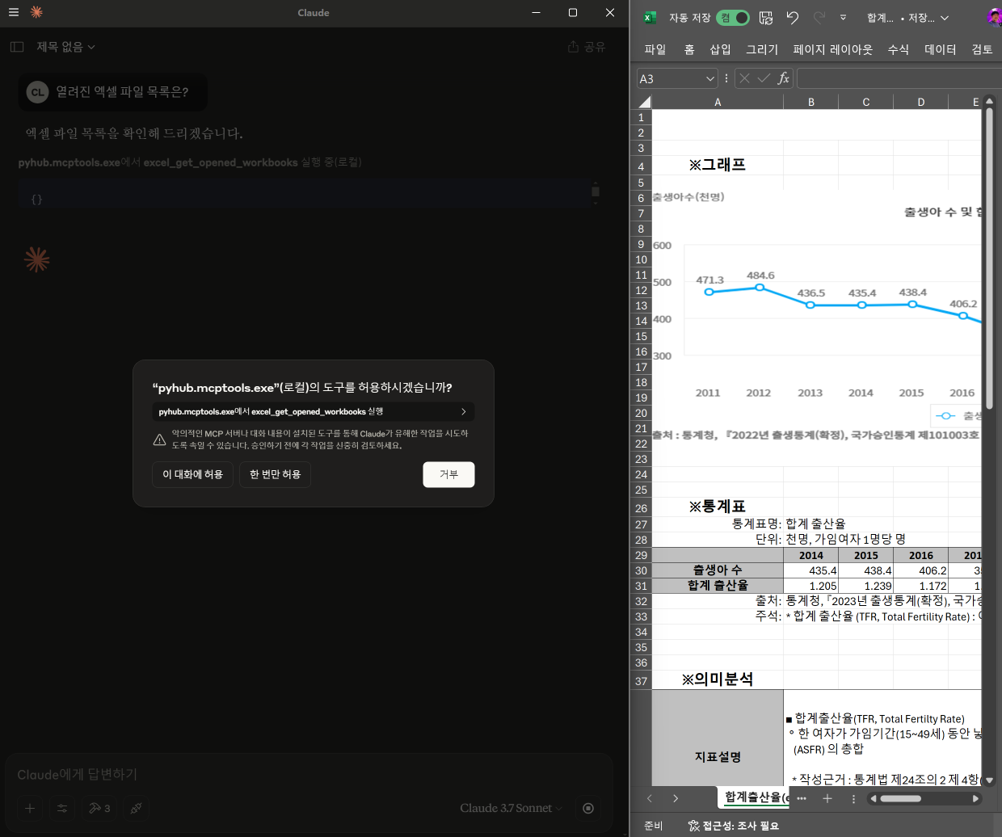This screenshot has height=837, width=1002.
Task: Open the file name save-status dropdown
Action: click(945, 18)
